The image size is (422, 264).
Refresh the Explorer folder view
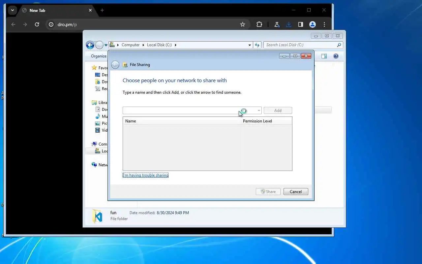click(257, 45)
